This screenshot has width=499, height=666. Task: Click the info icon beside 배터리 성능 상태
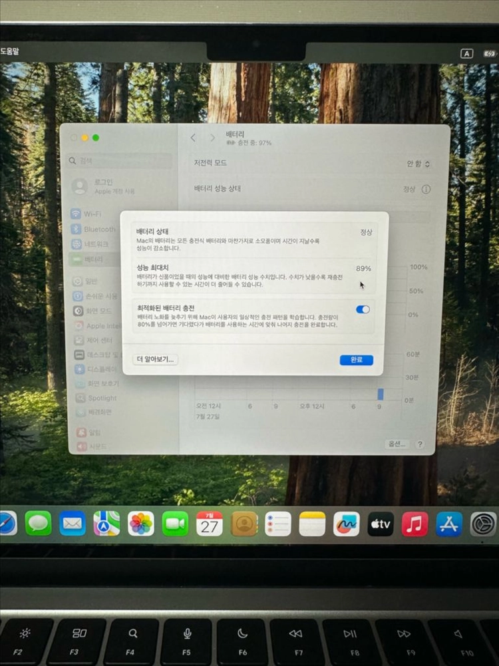pyautogui.click(x=426, y=189)
